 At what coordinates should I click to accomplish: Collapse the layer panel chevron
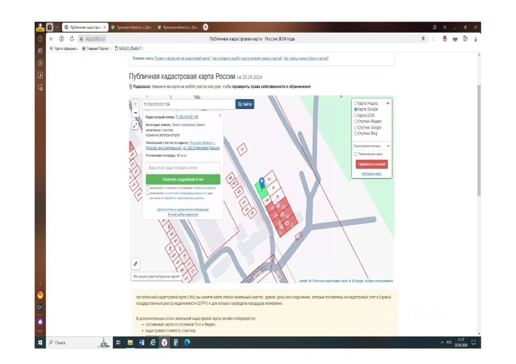click(388, 103)
